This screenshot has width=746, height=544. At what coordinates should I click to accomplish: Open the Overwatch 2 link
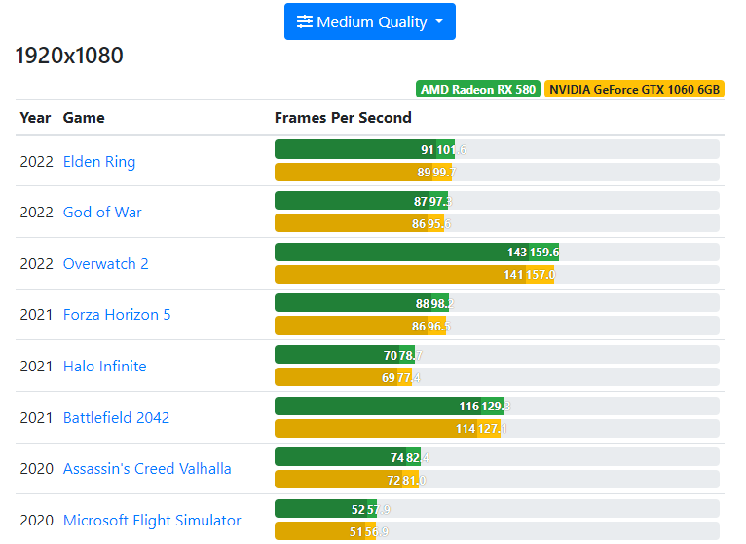[105, 264]
